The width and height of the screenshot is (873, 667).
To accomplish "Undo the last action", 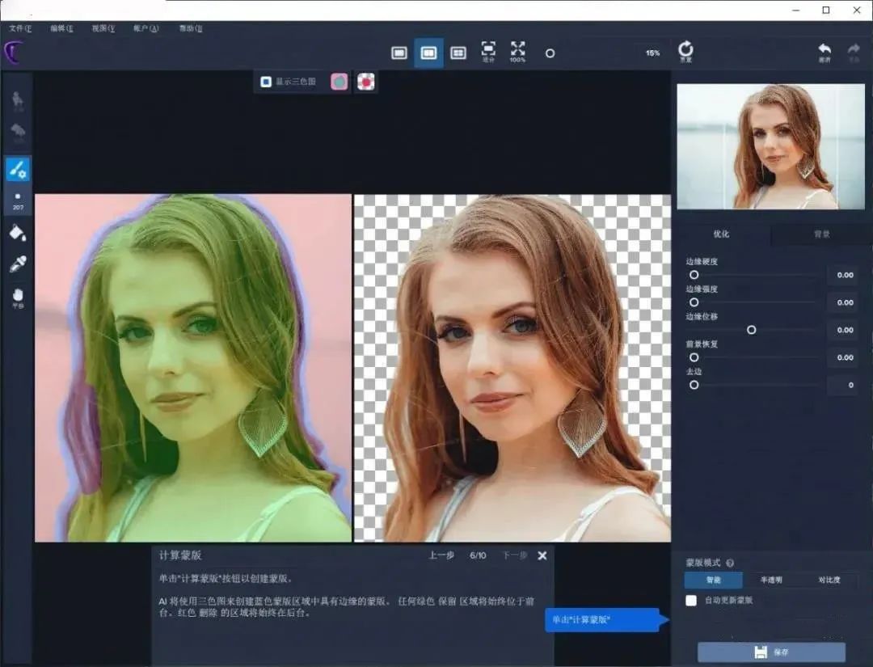I will 824,52.
